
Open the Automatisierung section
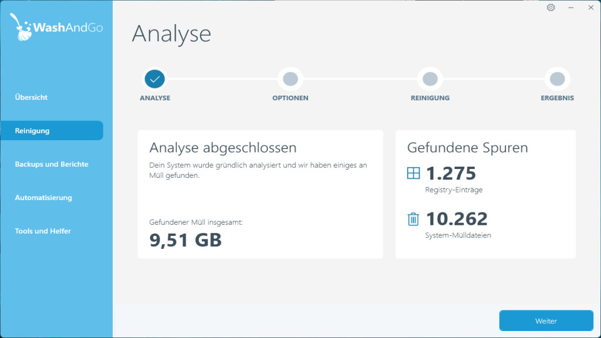(43, 198)
